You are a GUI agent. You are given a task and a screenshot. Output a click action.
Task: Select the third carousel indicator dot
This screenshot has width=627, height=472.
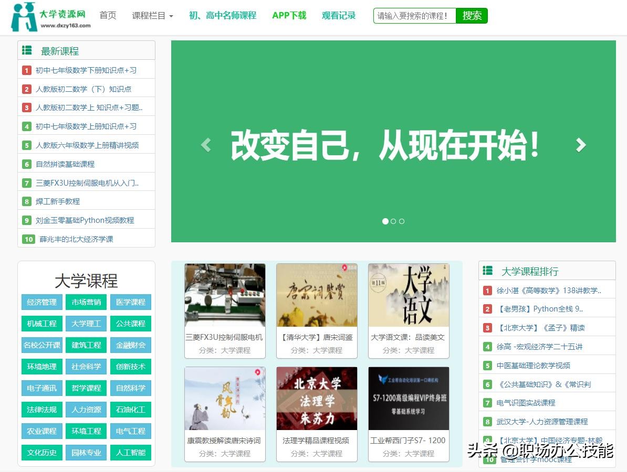click(402, 221)
